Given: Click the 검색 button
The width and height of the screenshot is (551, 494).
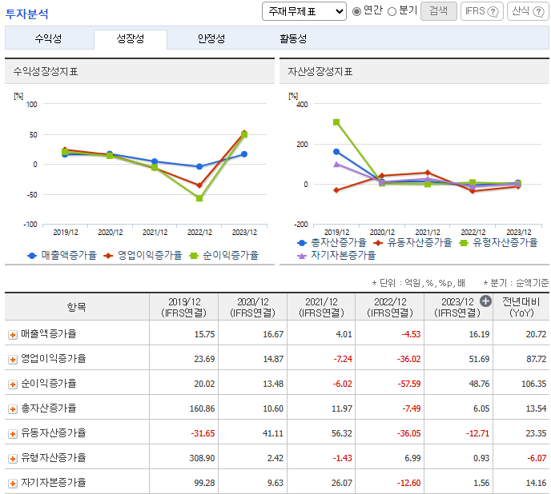Looking at the screenshot, I should [x=439, y=11].
